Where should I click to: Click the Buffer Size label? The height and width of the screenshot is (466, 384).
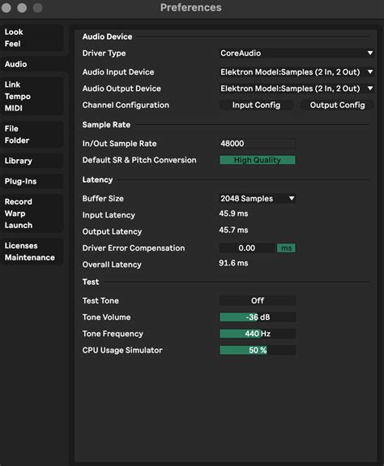pyautogui.click(x=103, y=199)
